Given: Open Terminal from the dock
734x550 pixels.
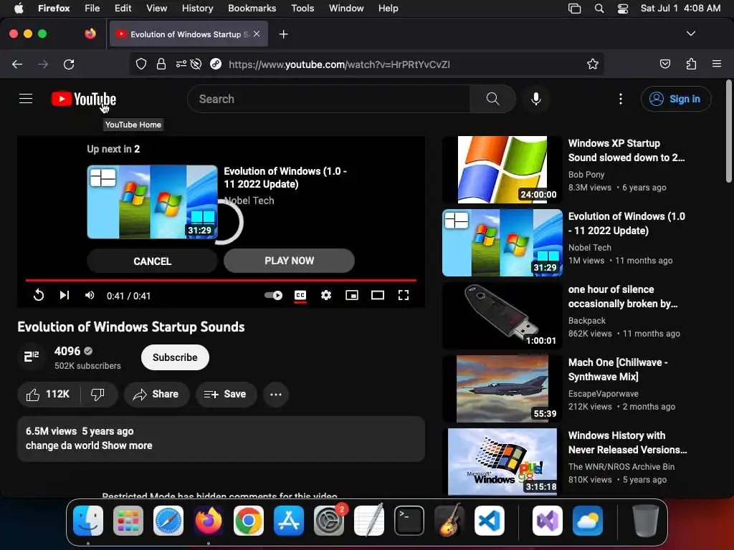Looking at the screenshot, I should pos(409,521).
